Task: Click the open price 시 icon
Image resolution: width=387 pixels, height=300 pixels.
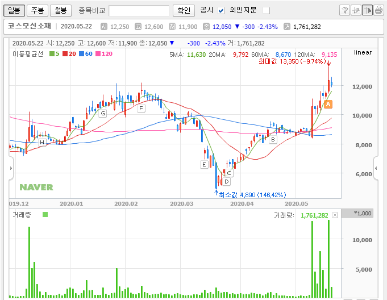Action: click(x=104, y=26)
